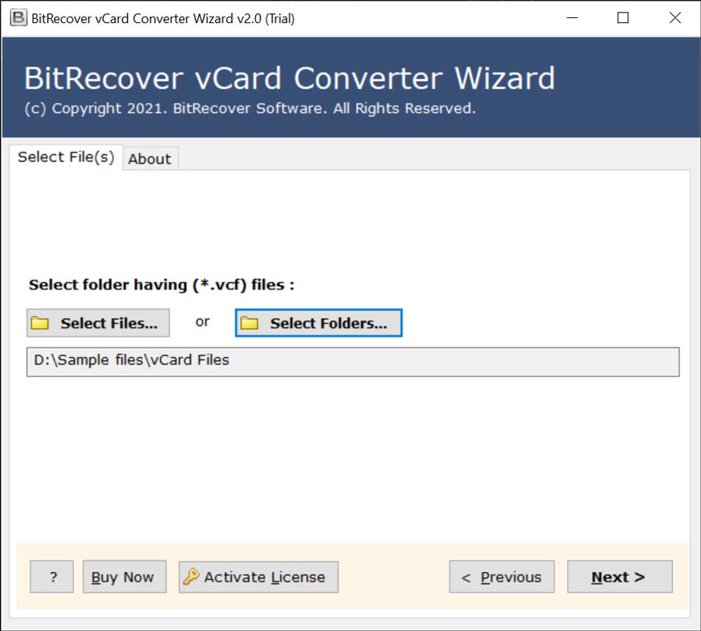Open the Activate License dialog

coord(258,577)
